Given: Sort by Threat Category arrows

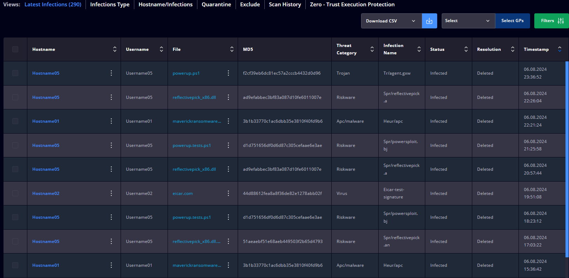Looking at the screenshot, I should (372, 49).
